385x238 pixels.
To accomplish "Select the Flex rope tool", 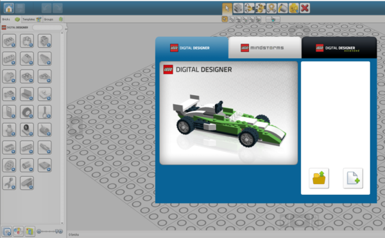I will point(271,8).
